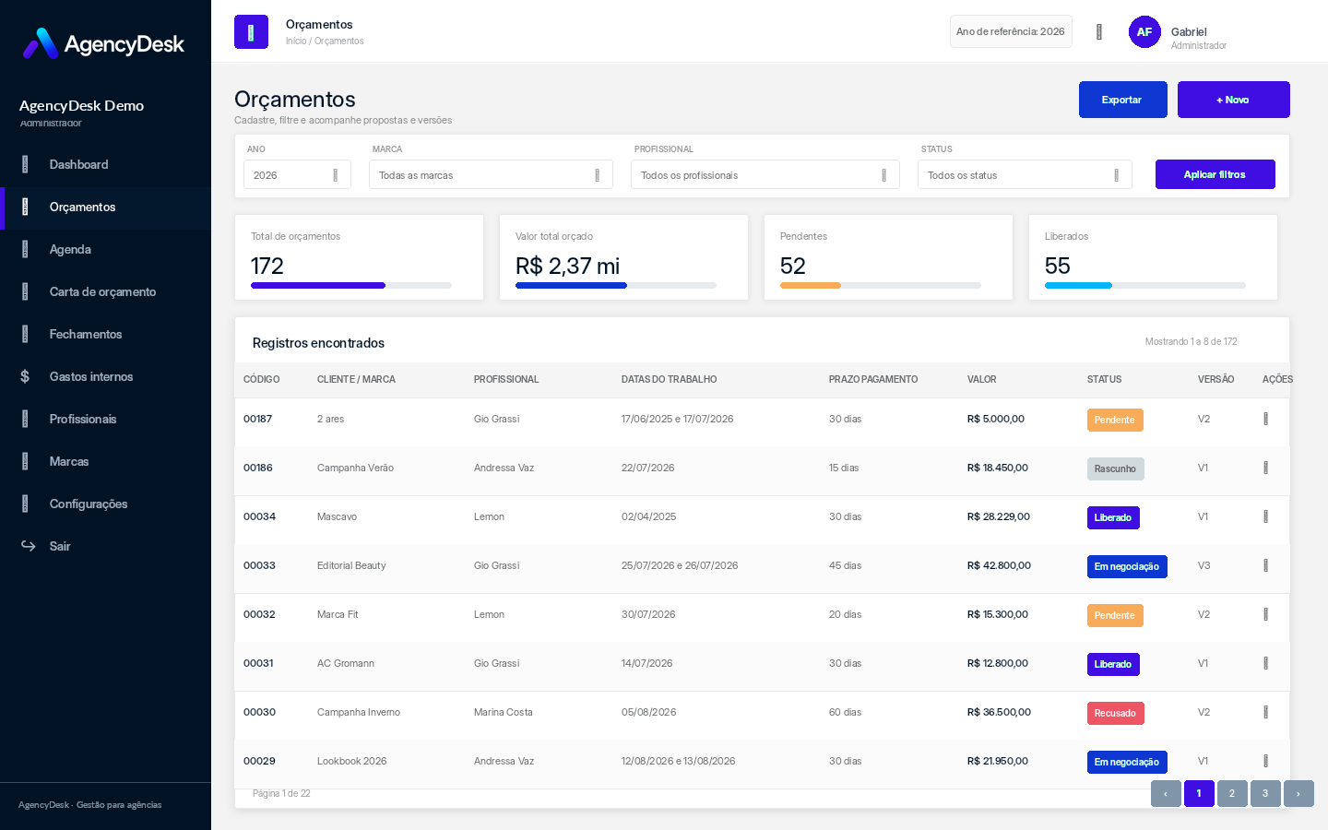Open the actions icon for budget 00030

(1265, 712)
